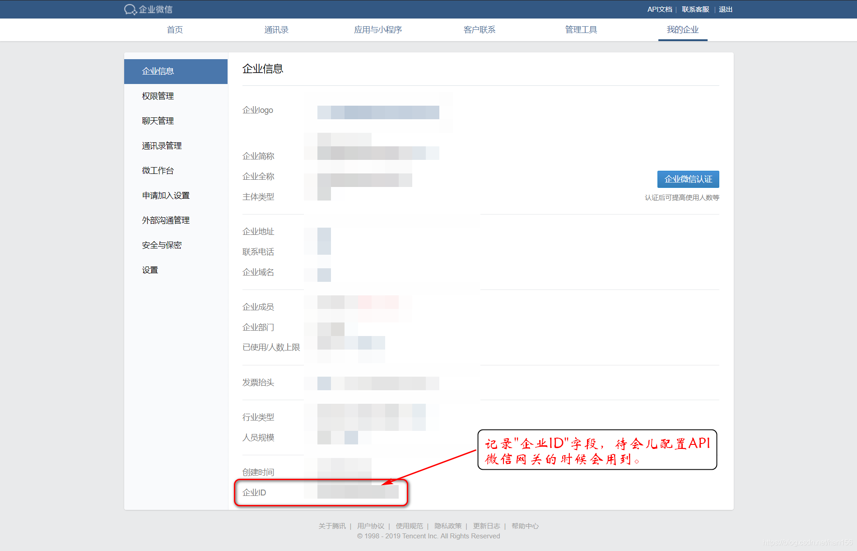Open the 用户协议 footer link

click(371, 526)
